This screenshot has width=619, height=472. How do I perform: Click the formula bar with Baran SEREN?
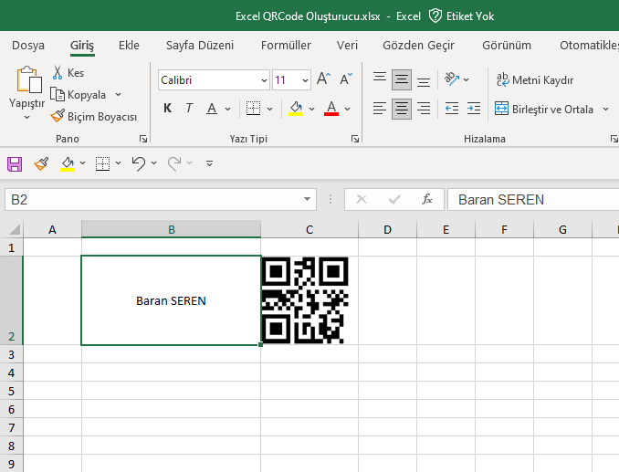click(533, 200)
